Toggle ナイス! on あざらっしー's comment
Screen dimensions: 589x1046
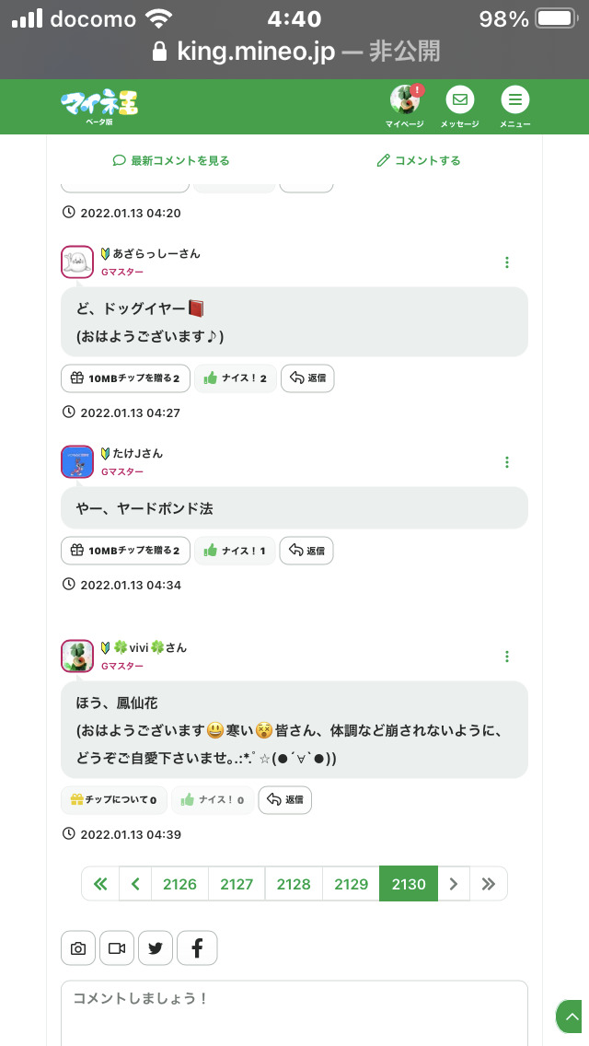coord(236,378)
